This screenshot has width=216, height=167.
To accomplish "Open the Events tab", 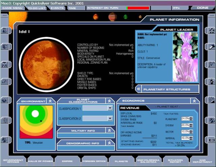I will [x=57, y=8].
